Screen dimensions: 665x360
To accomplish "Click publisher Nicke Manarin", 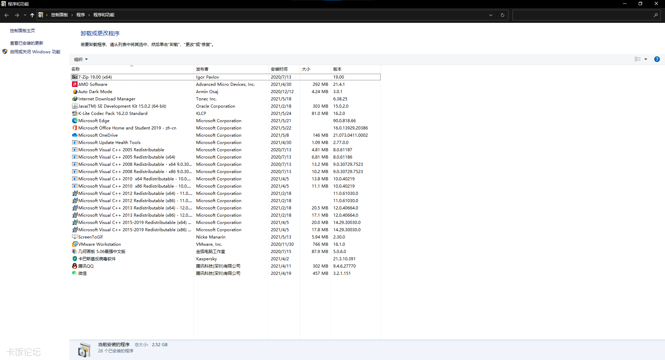I will point(211,237).
